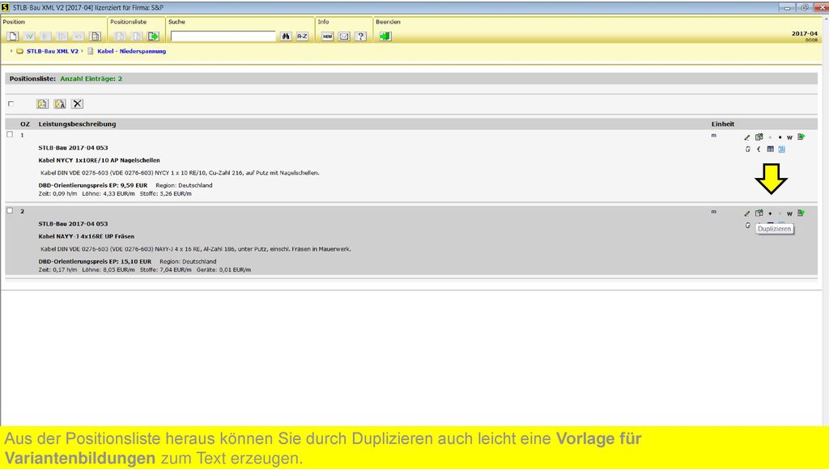Screen dimensions: 829x469
Task: Click the black dot icon in position 1
Action: [x=780, y=137]
